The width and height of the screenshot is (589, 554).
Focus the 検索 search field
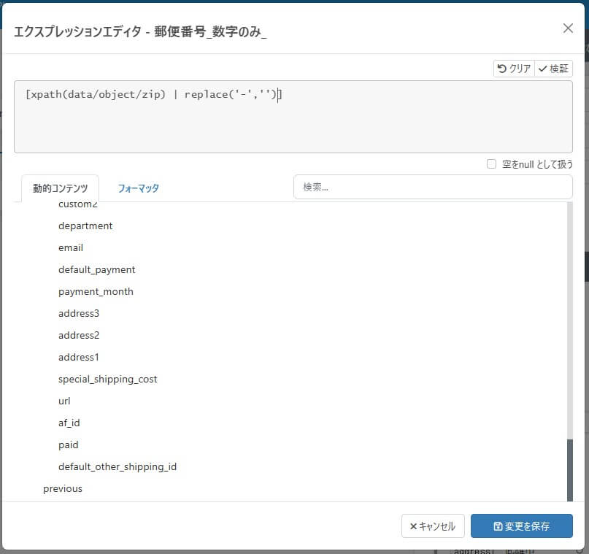tap(433, 187)
